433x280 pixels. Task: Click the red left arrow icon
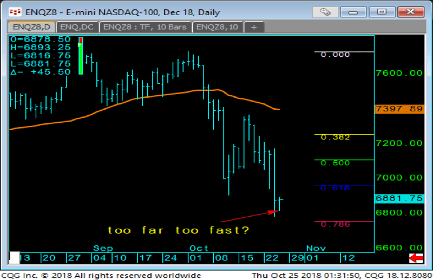(416, 258)
